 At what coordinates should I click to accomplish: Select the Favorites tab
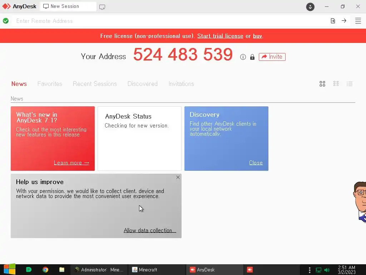pos(50,84)
